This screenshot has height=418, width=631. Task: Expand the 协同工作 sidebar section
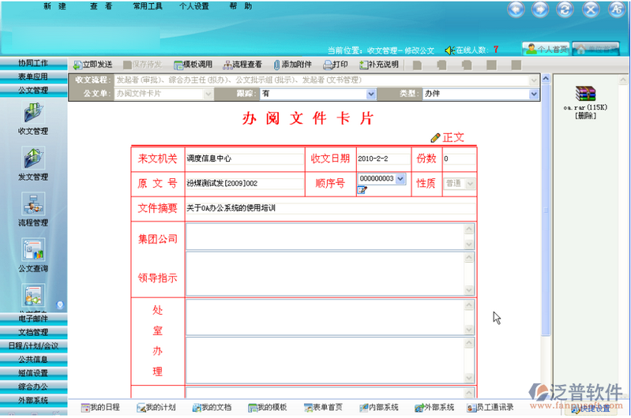click(x=33, y=63)
